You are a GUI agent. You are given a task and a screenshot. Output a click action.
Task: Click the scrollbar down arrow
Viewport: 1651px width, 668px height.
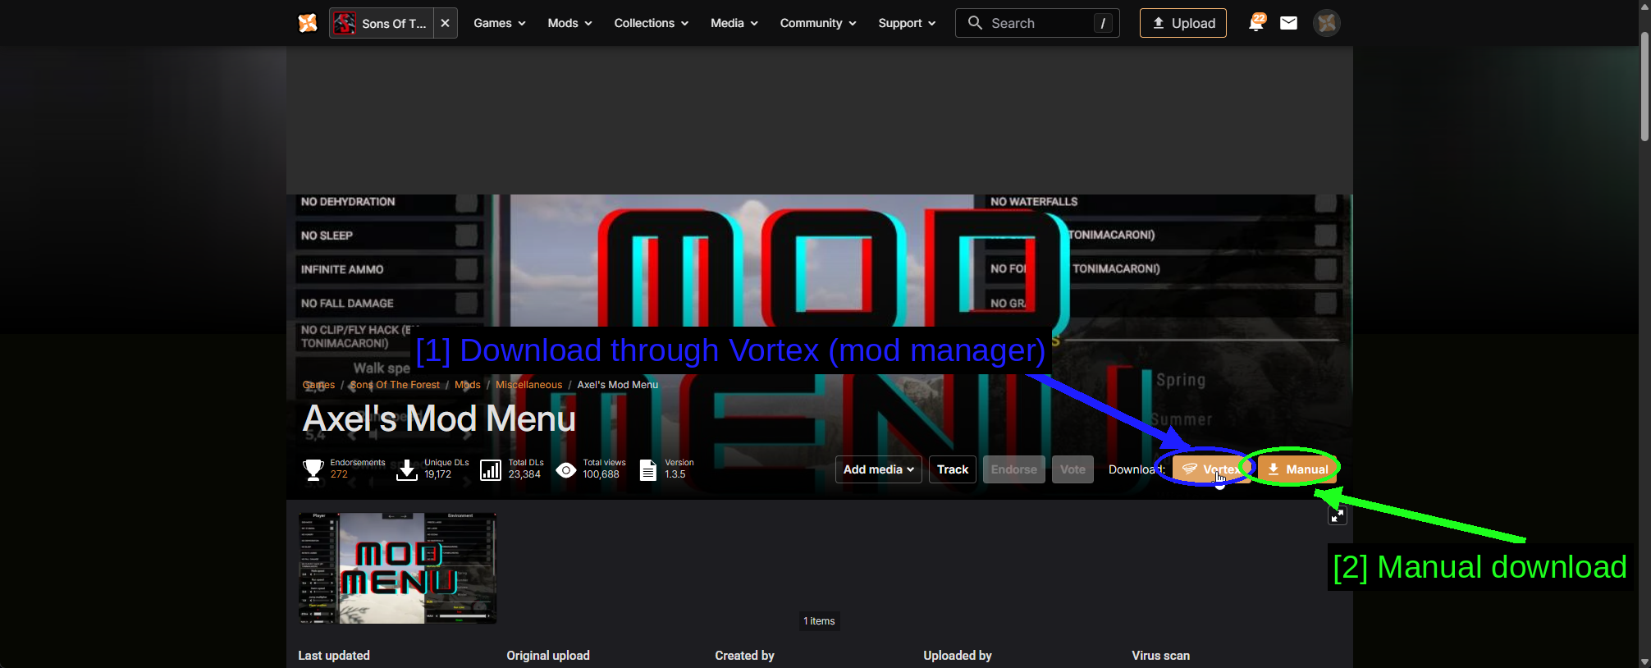coord(1644,661)
